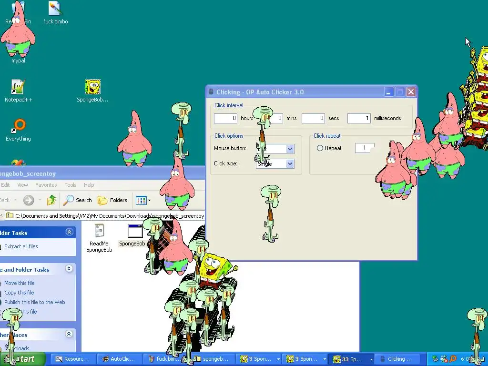Open the '33 Sp...' taskbar group
Screen dimensions: 488x366
351,359
